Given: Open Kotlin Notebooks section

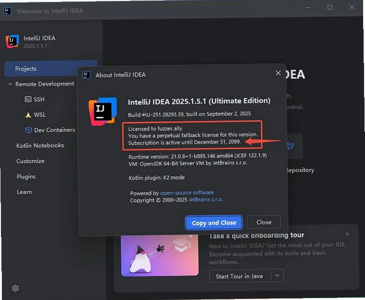Looking at the screenshot, I should point(40,146).
